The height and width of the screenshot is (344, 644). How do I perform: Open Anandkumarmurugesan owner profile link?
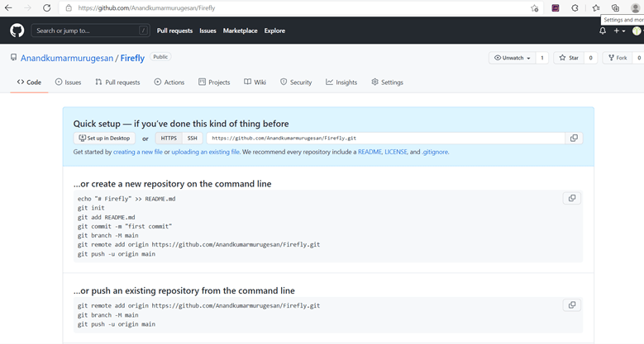point(67,59)
